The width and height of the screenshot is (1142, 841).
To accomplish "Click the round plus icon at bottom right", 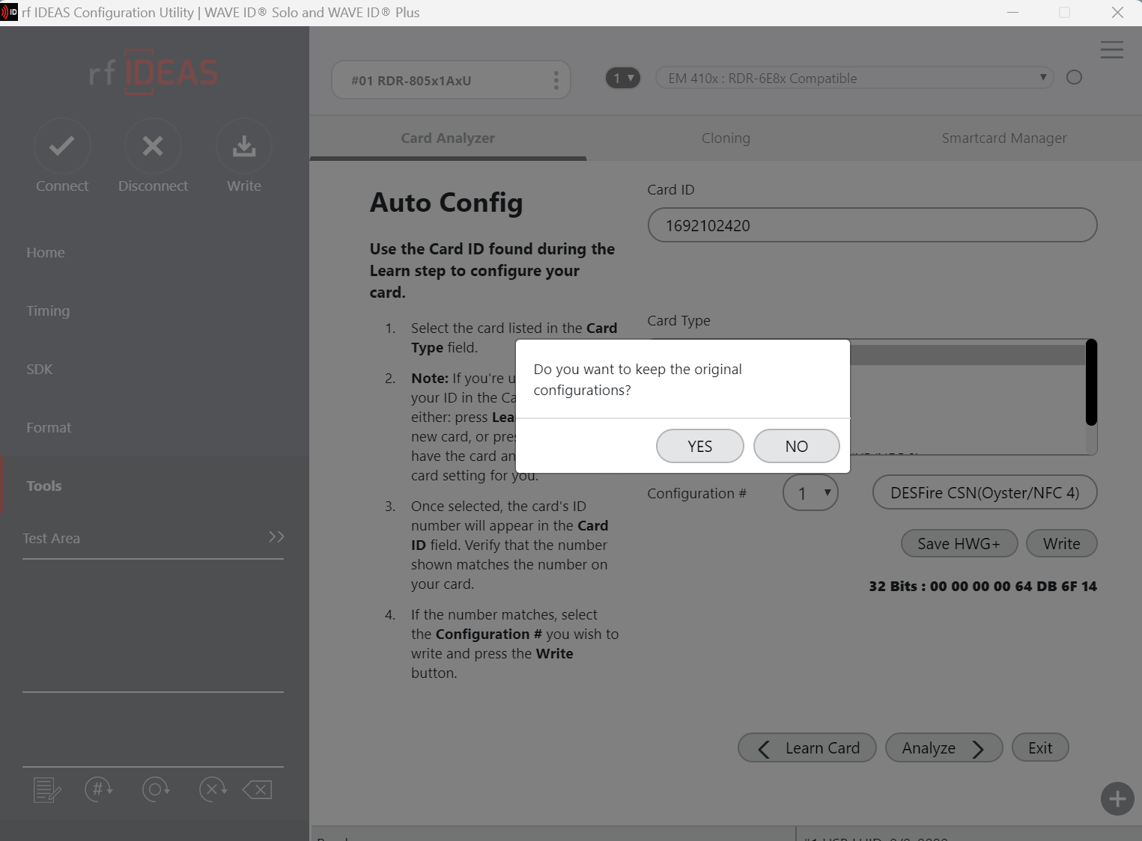I will tap(1117, 798).
